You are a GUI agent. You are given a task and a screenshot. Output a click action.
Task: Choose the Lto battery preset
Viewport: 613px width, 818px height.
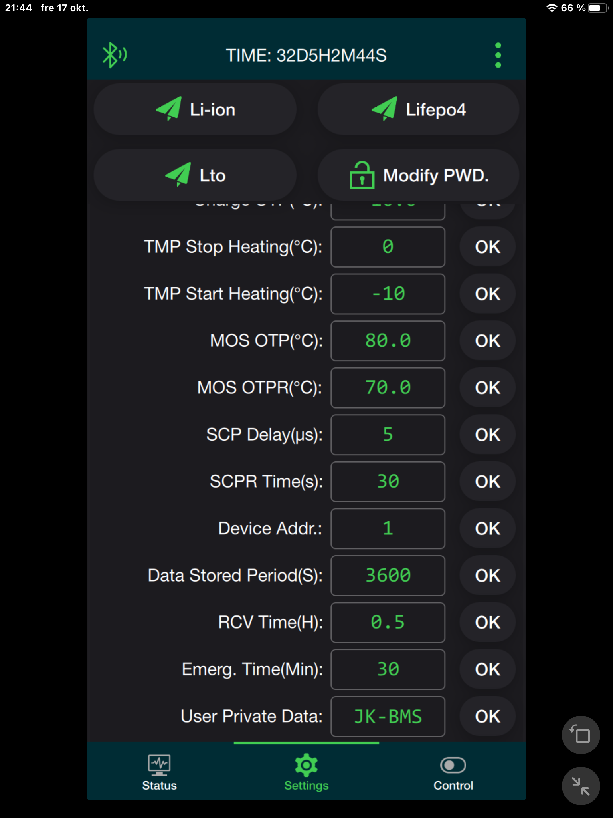click(x=195, y=175)
